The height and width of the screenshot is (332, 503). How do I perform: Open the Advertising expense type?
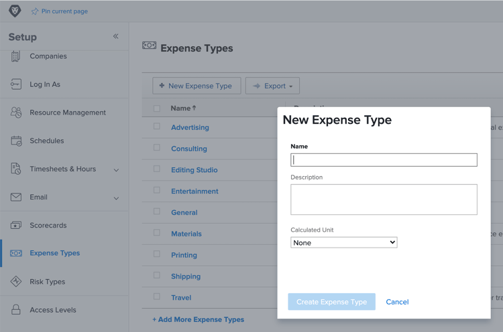(190, 127)
